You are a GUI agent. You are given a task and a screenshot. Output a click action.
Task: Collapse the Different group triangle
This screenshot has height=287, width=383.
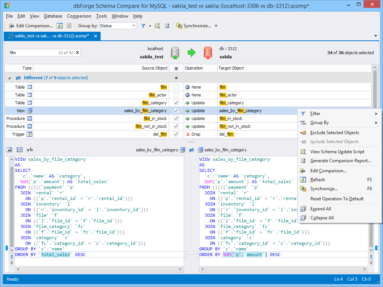coord(9,78)
